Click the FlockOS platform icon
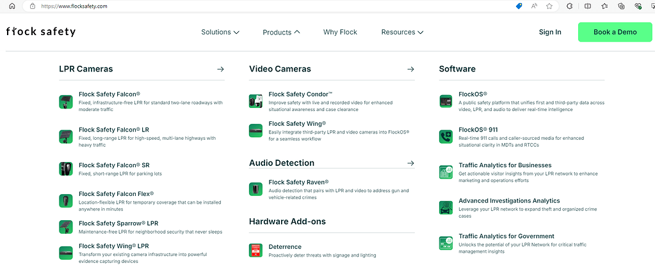The height and width of the screenshot is (270, 655). [x=446, y=101]
